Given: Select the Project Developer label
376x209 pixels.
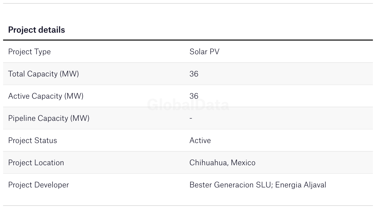Looking at the screenshot, I should pos(39,185).
